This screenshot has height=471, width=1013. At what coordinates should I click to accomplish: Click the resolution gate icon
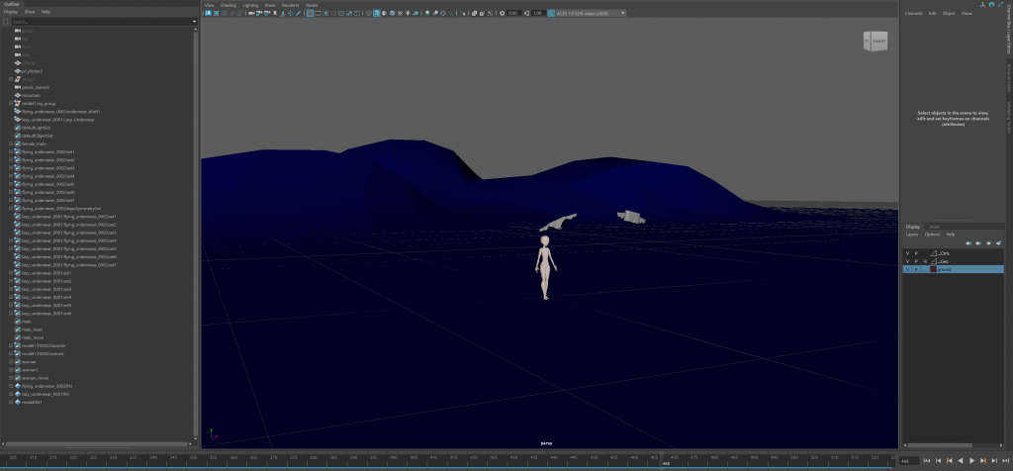[327, 13]
